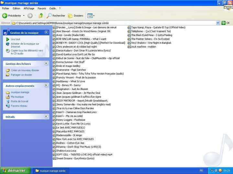Click the FR language indicator in taskbar
Viewport: 233px width, 174px height.
tap(201, 171)
